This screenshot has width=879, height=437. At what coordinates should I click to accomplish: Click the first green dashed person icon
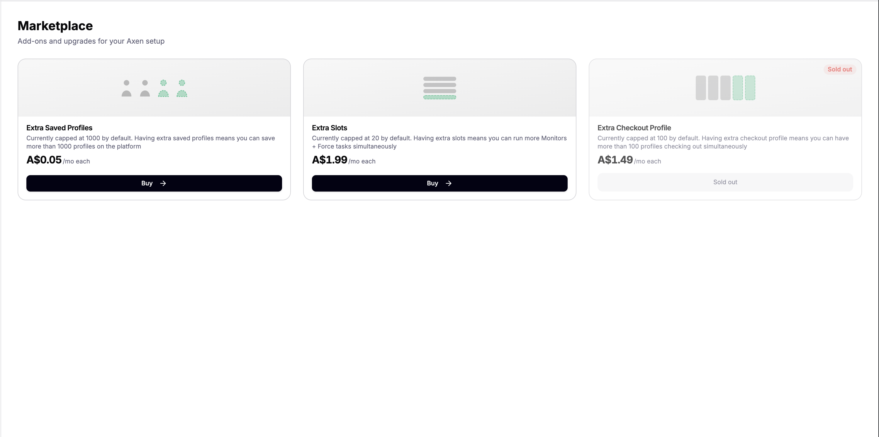point(163,88)
